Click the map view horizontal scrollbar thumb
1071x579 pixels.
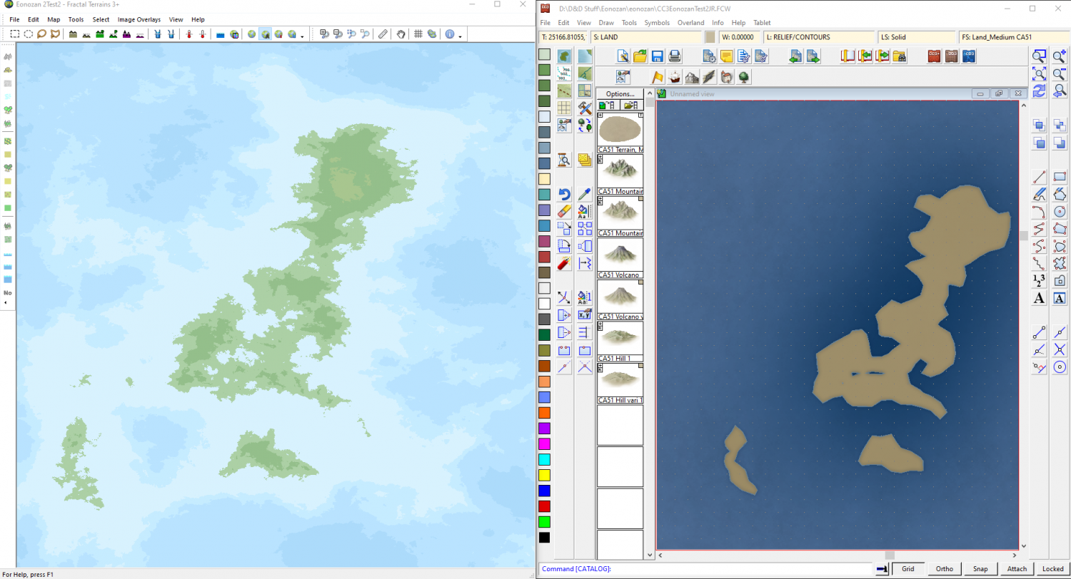(890, 555)
